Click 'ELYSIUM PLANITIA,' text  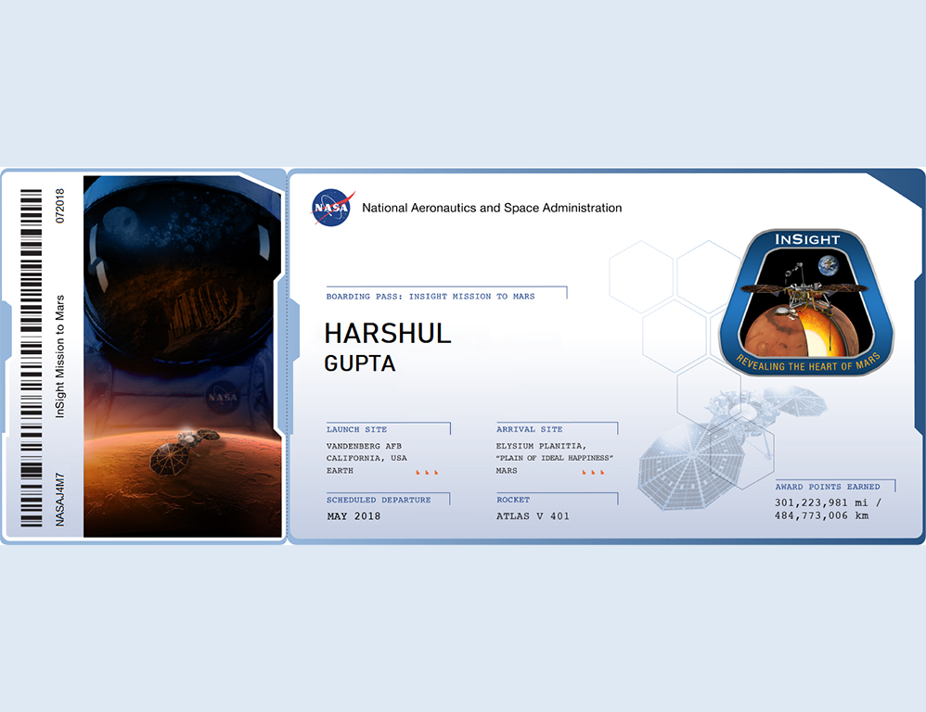[541, 446]
